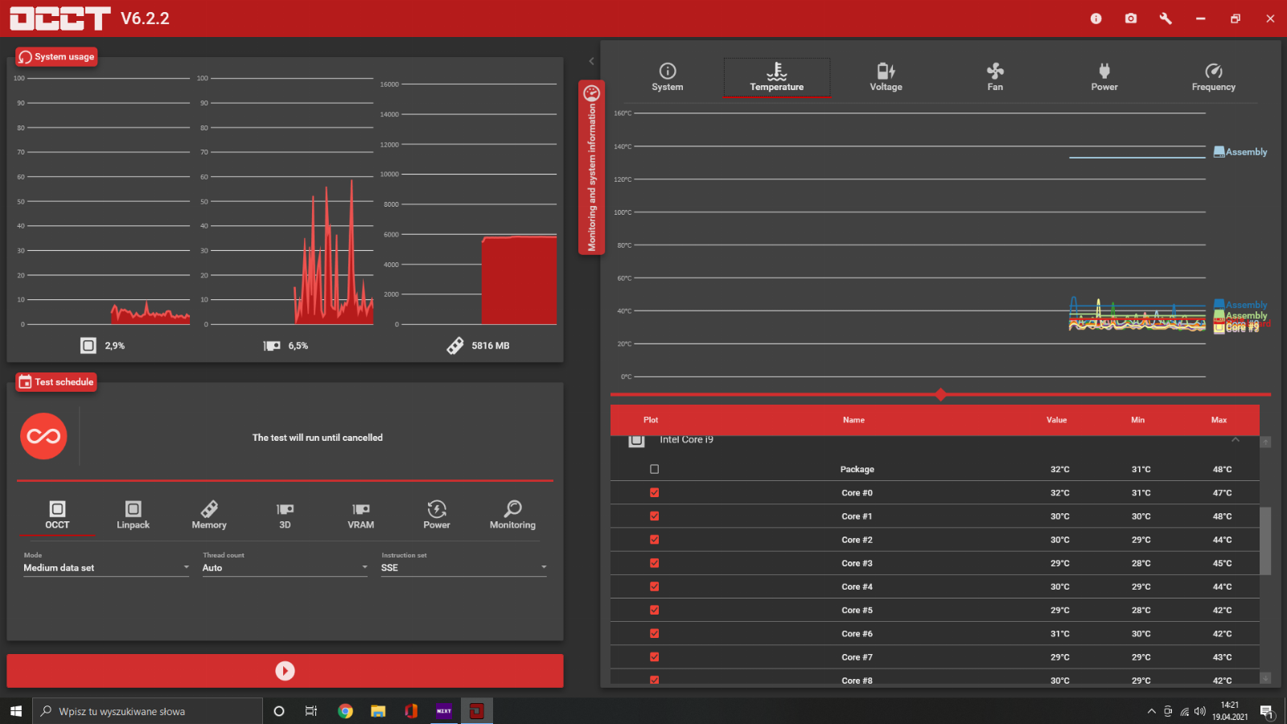The width and height of the screenshot is (1287, 724).
Task: Start the test with play button
Action: pyautogui.click(x=285, y=671)
